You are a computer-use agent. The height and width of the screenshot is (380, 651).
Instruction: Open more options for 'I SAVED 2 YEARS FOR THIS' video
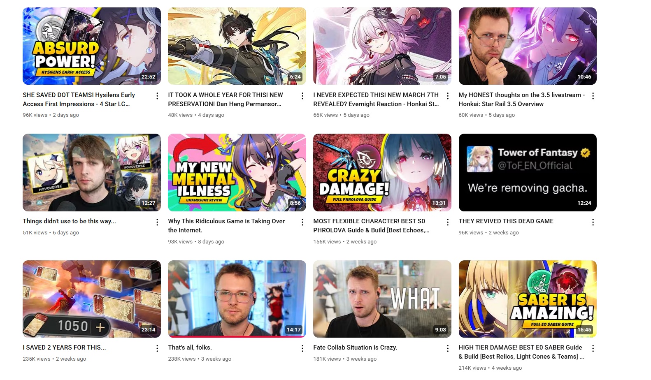(x=157, y=348)
